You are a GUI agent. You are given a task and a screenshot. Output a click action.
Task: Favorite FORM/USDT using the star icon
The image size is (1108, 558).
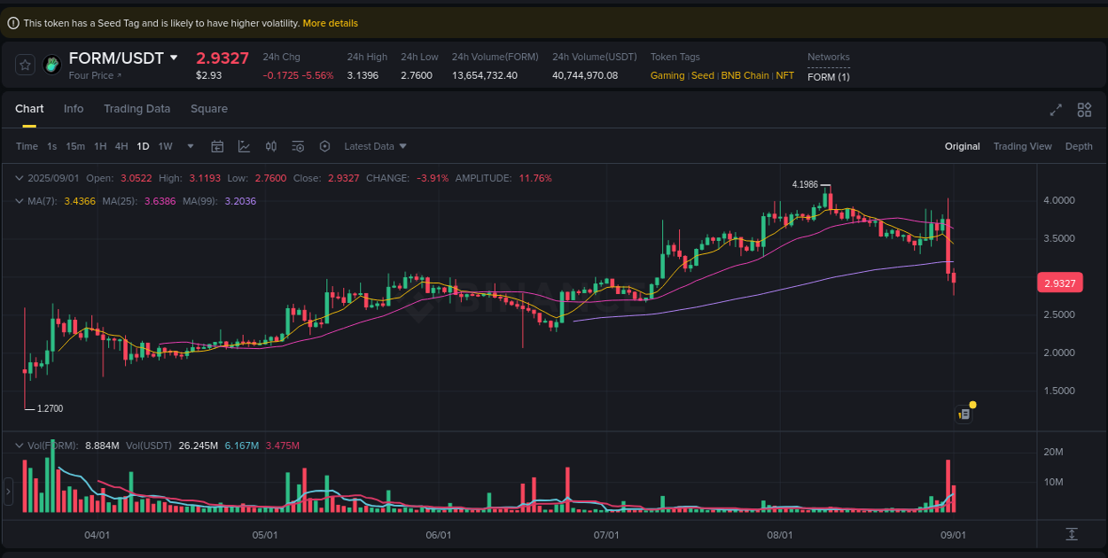(x=24, y=65)
